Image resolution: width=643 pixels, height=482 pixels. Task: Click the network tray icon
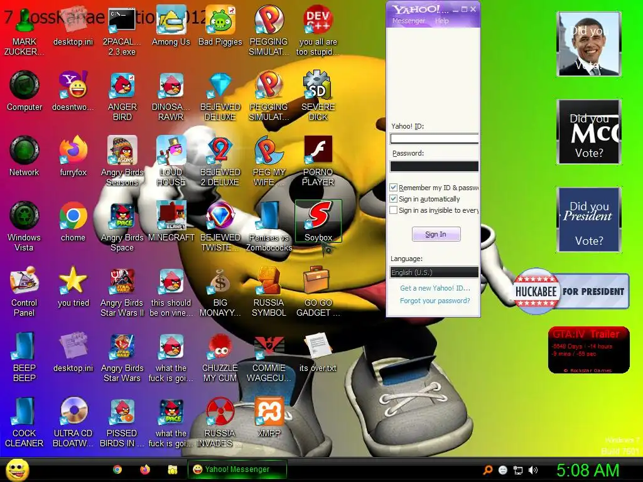518,470
